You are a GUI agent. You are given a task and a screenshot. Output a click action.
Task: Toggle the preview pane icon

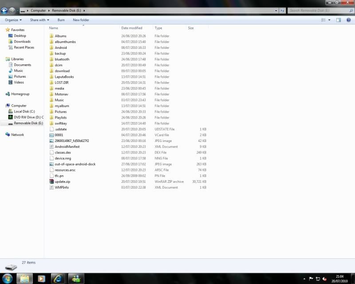coord(339,20)
